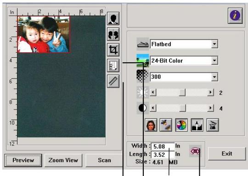Click the children photo in preview area
248x176 pixels.
pyautogui.click(x=43, y=34)
